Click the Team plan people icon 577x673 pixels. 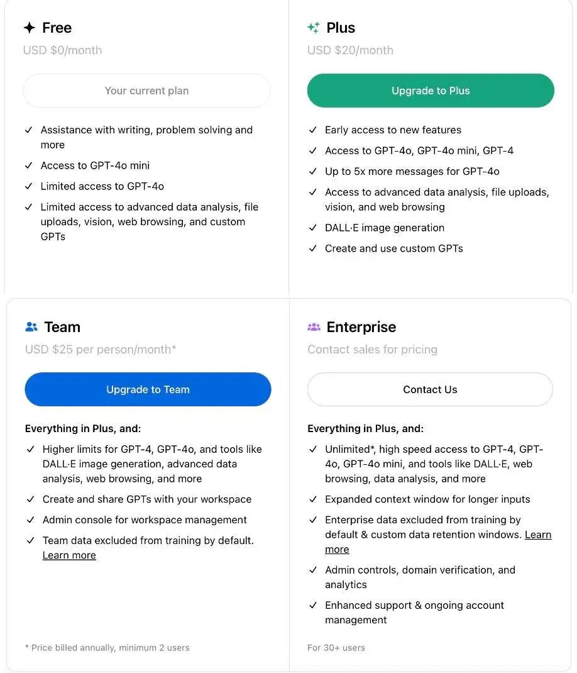[x=31, y=326]
